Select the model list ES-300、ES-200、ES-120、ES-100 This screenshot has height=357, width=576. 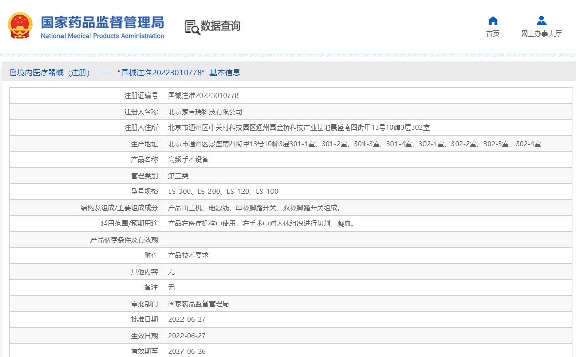tap(223, 191)
